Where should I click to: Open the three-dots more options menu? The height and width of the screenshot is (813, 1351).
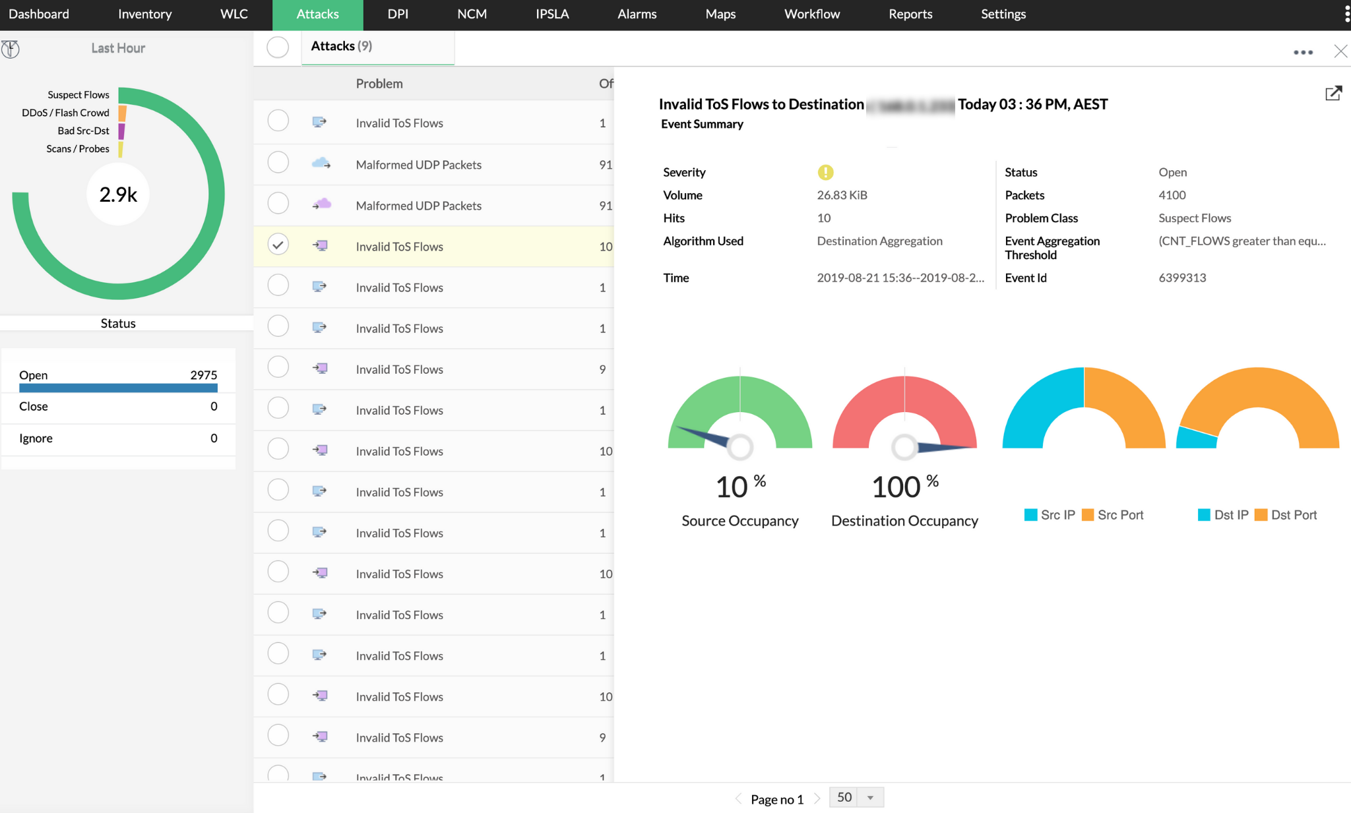(x=1303, y=52)
